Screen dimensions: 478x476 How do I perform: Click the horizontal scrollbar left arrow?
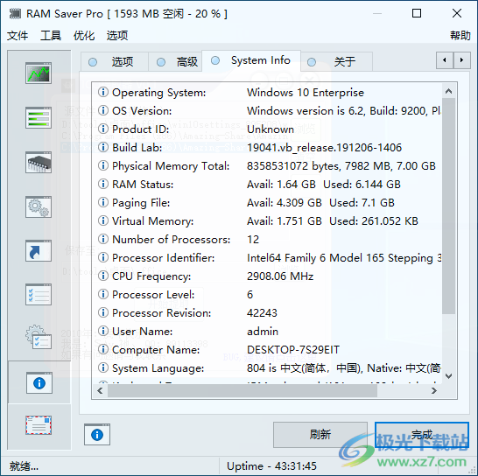(x=100, y=390)
